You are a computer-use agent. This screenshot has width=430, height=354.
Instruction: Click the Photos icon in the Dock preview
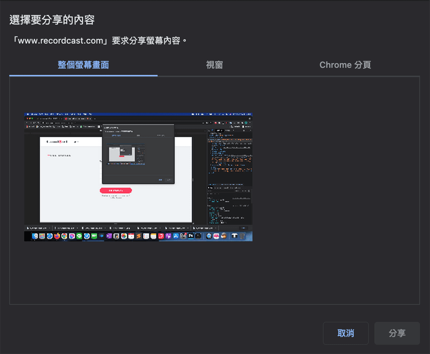124,236
